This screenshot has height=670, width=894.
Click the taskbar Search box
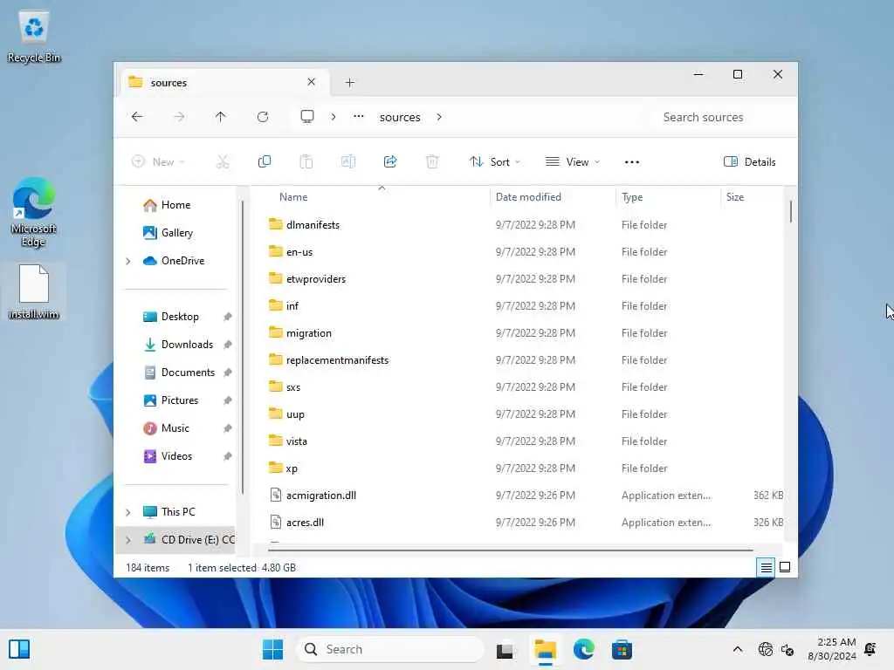coord(390,649)
